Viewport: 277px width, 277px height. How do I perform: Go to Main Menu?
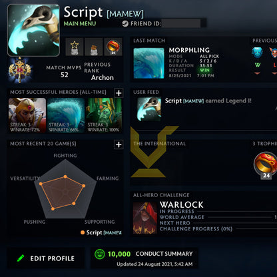(x=80, y=23)
